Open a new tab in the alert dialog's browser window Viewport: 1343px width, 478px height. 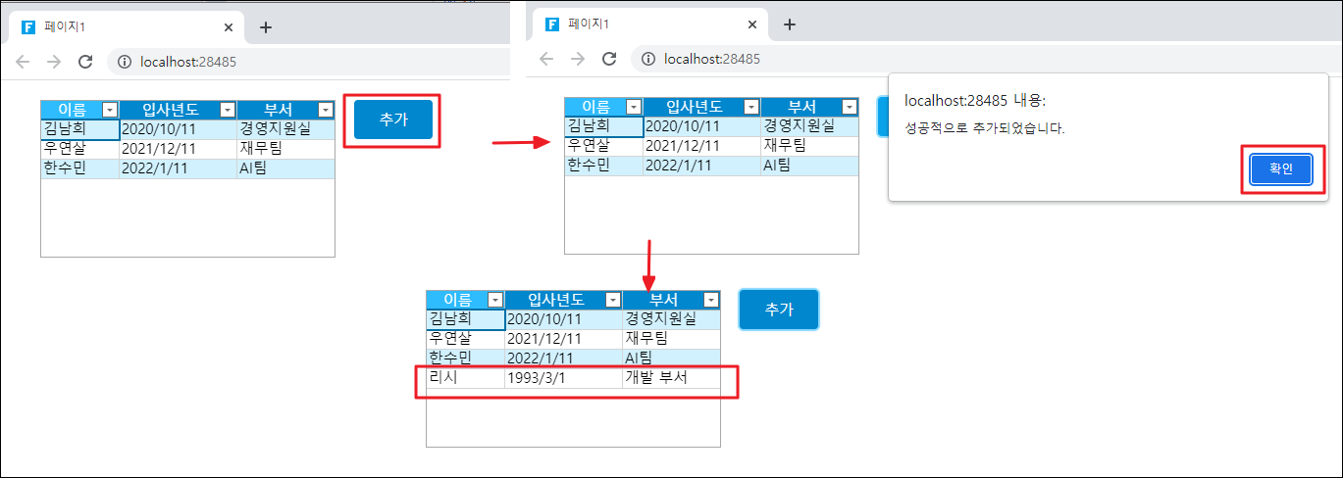point(789,24)
